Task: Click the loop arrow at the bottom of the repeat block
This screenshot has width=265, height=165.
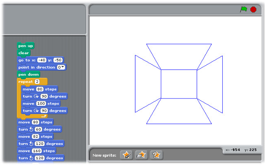Action: [44, 116]
